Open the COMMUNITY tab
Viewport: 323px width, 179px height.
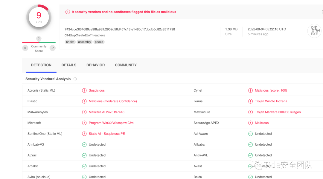[x=126, y=65]
